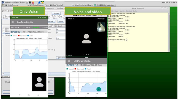
Task: Click the terminal vertical scrollbar
Action: pos(169,32)
